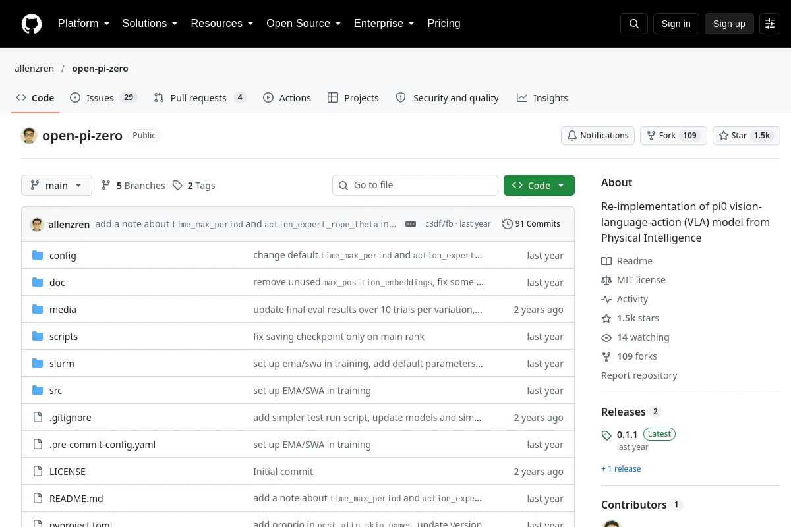
Task: Open the 'Initial commit' message link
Action: (283, 472)
